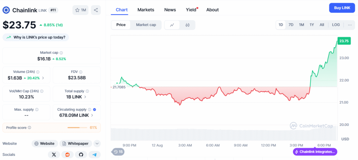Select Price chart mode

pos(121,25)
